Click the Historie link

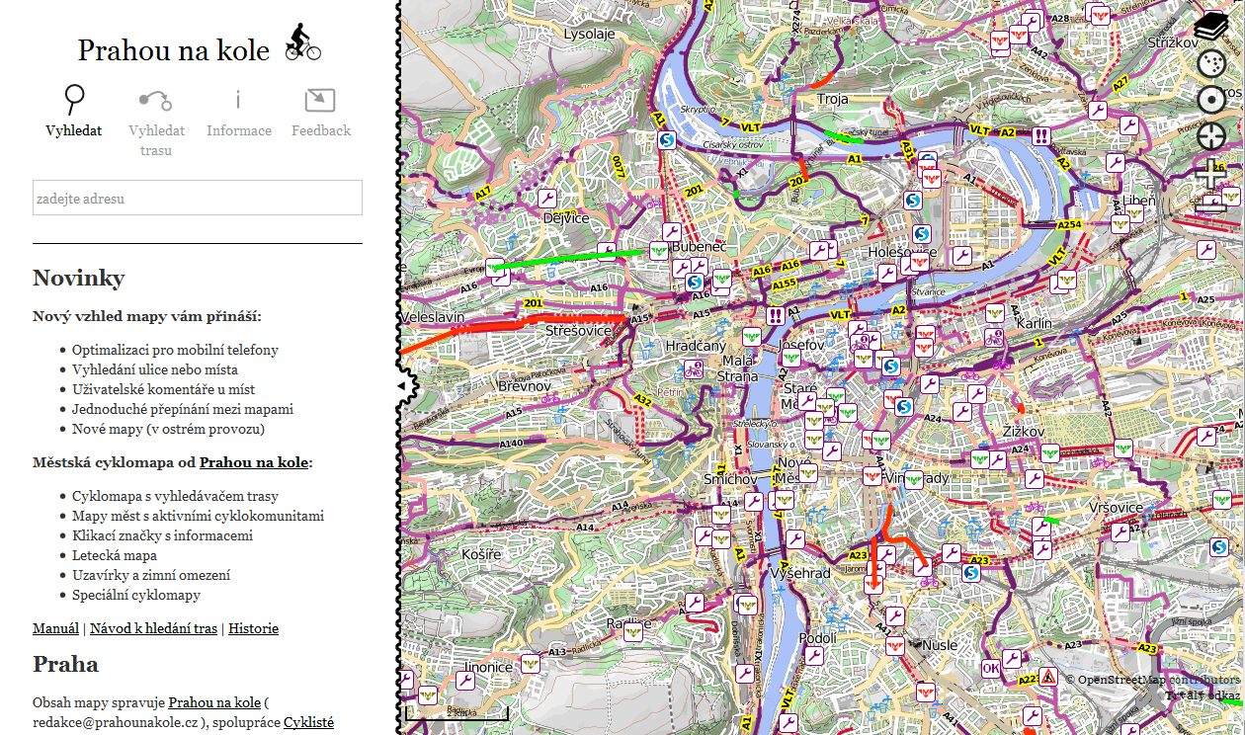coord(253,628)
